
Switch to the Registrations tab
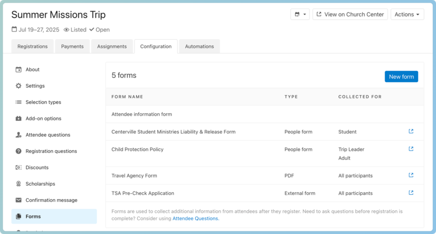pyautogui.click(x=32, y=47)
